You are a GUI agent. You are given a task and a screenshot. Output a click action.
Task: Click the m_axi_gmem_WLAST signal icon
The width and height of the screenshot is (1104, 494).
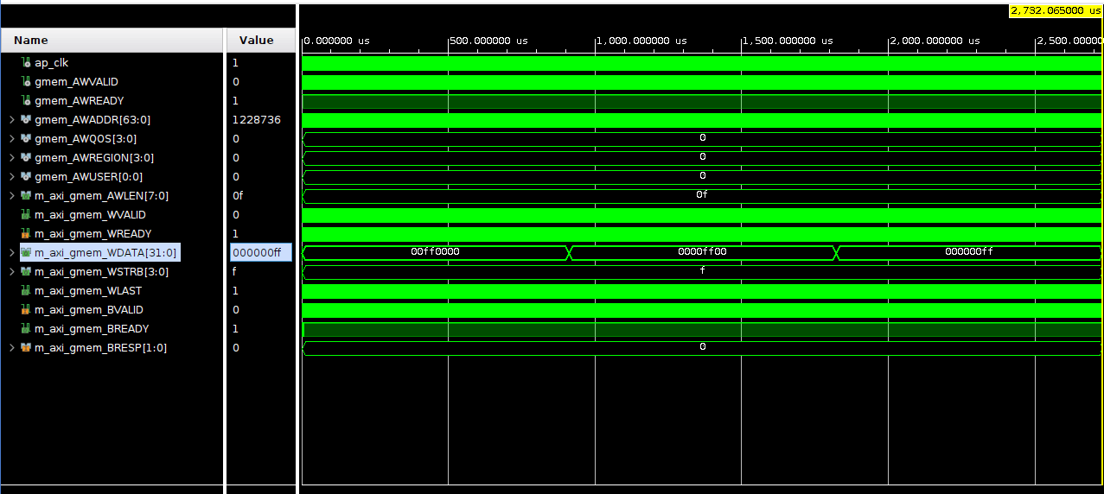coord(26,291)
